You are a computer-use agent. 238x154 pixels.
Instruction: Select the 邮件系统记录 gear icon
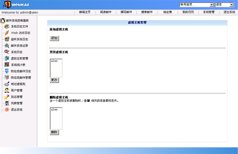tap(7, 46)
